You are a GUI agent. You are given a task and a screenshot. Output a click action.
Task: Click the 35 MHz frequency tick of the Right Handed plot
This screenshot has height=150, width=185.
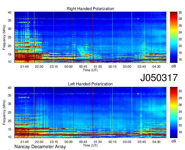tap(10, 20)
